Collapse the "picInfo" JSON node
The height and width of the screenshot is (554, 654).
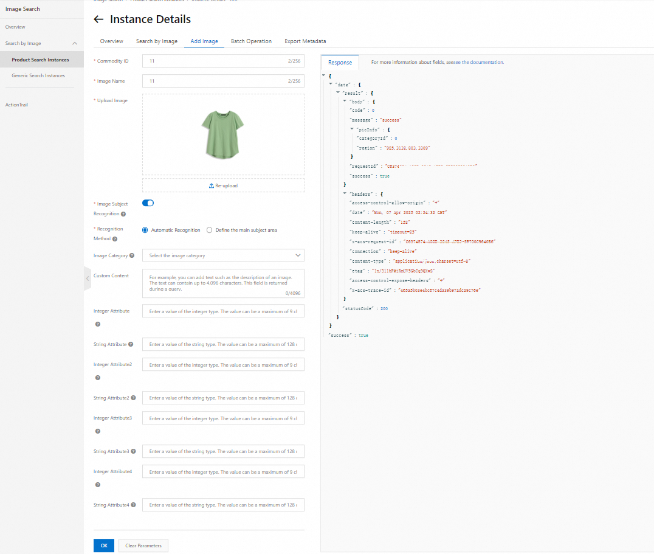click(352, 129)
